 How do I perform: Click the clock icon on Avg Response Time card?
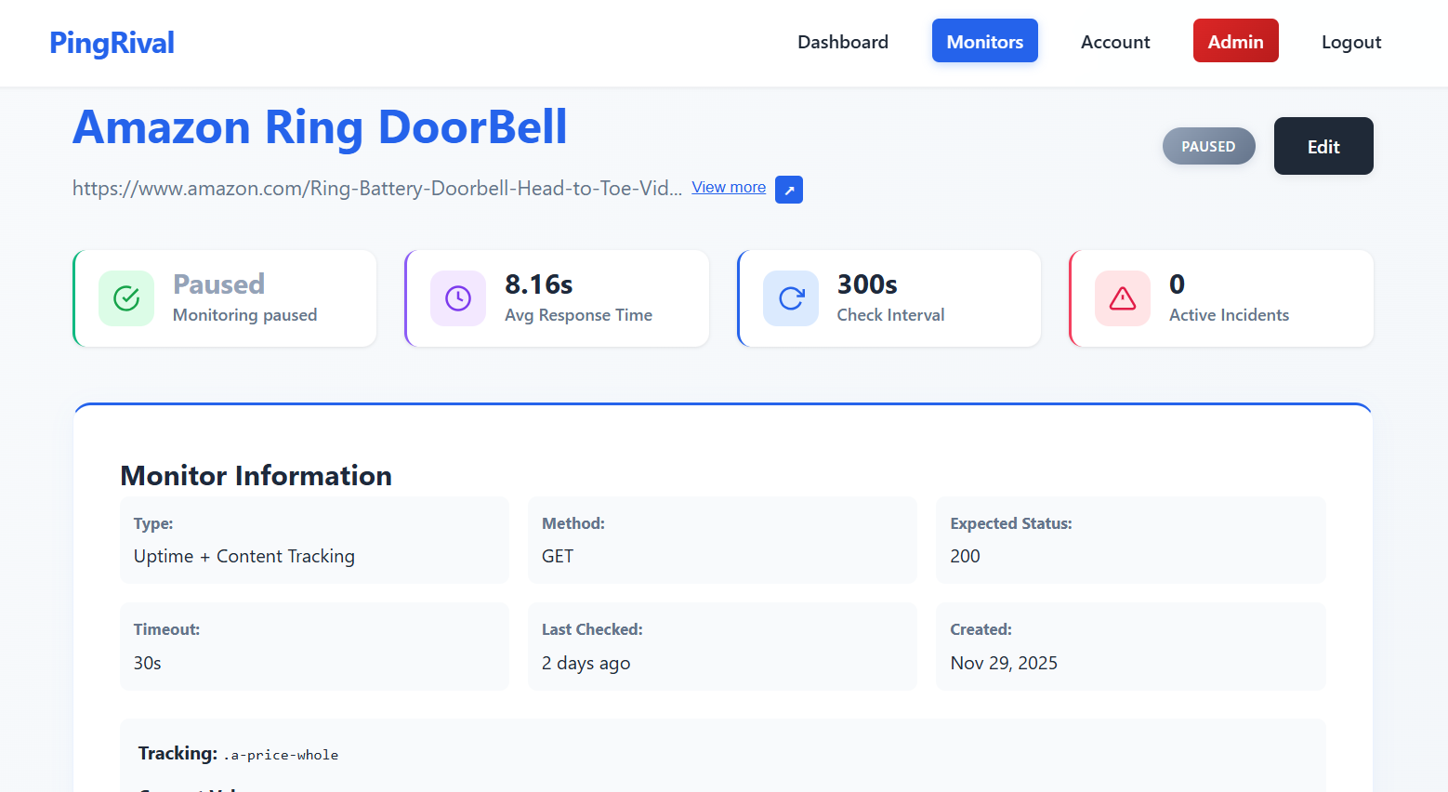(x=457, y=298)
